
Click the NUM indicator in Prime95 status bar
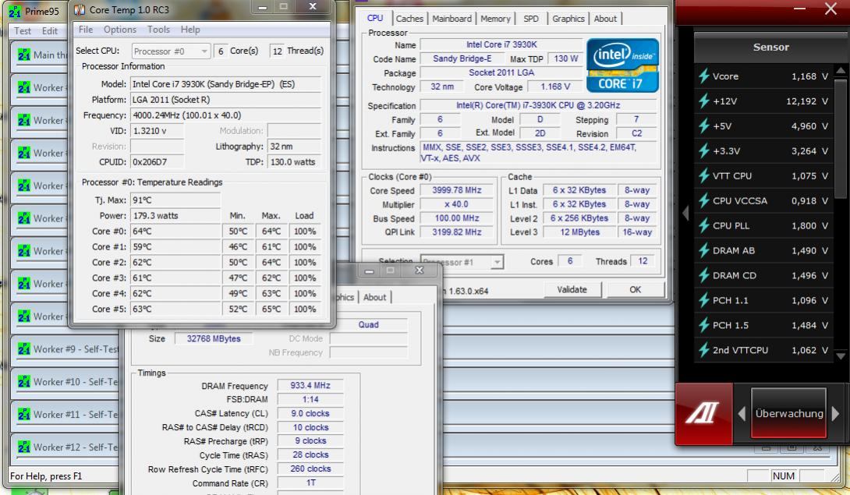(783, 476)
